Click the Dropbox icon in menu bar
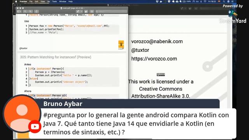 pos(157,2)
